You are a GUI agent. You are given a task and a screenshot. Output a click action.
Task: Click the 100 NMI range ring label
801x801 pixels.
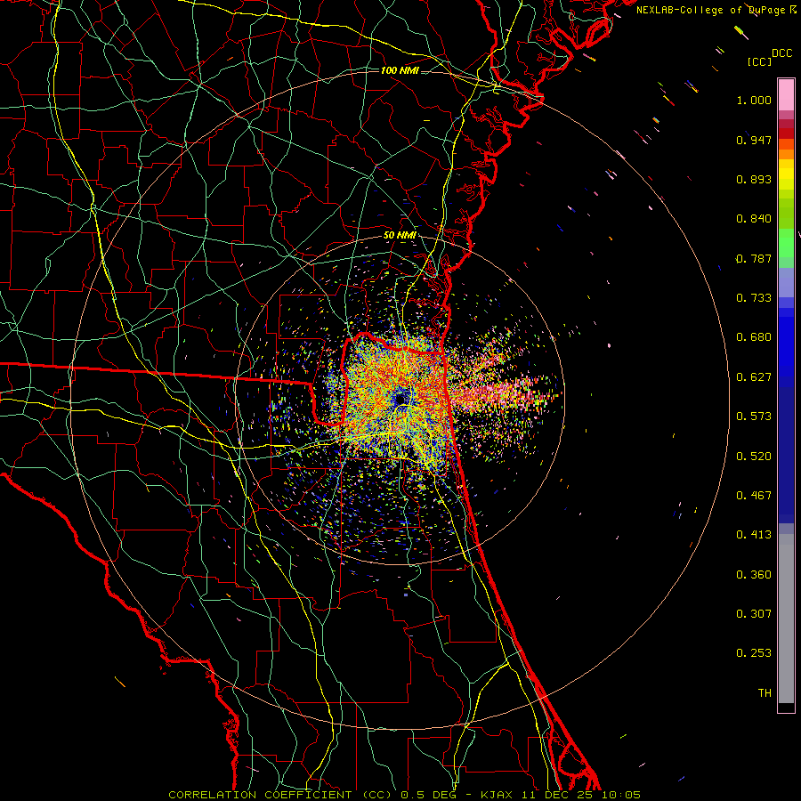click(400, 70)
